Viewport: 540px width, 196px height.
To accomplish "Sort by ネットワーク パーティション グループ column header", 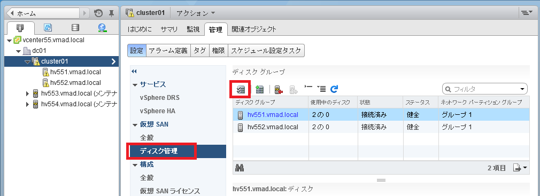I will pos(483,102).
